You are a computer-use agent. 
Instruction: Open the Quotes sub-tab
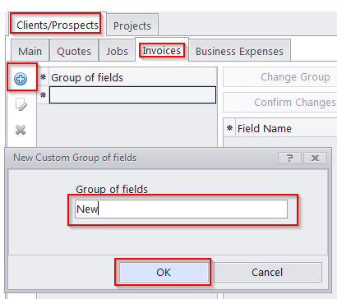point(74,51)
